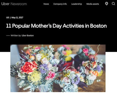Click the Newsroom word in header

(x=19, y=4)
